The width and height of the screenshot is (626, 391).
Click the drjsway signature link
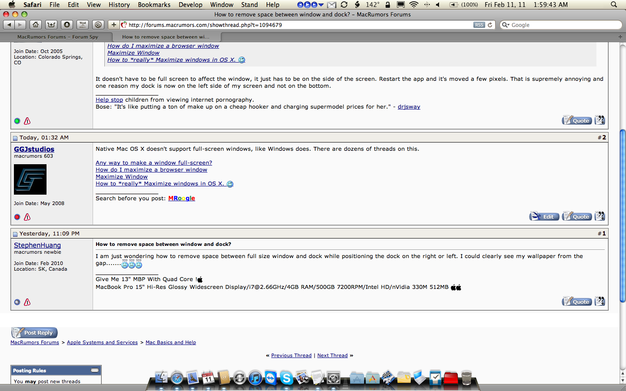click(409, 106)
